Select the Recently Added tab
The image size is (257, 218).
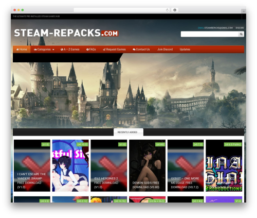(128, 132)
